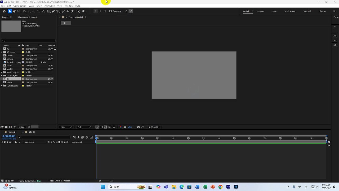Switch to the Comp 2 timeline tab
Viewport: 339px width, 191px height.
pos(12,132)
